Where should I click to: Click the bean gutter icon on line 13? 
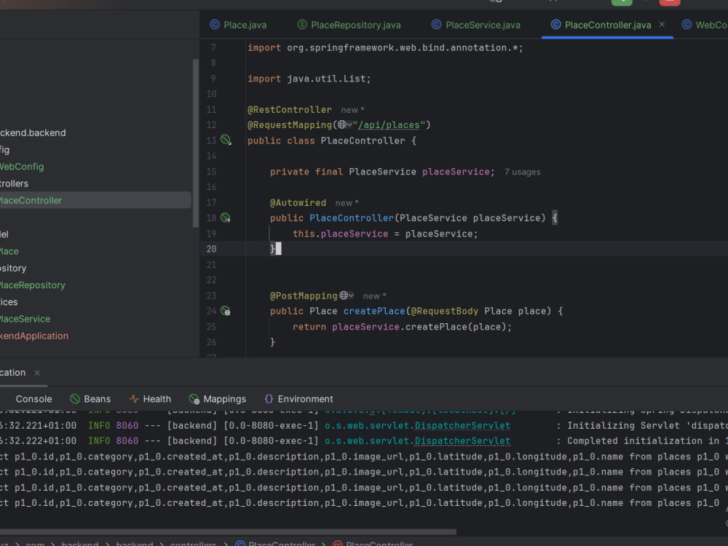[226, 140]
